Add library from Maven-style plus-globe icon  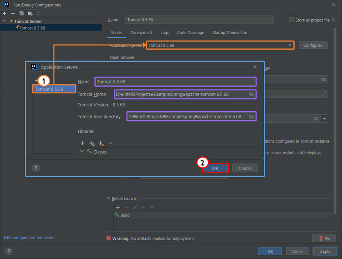[x=92, y=143]
